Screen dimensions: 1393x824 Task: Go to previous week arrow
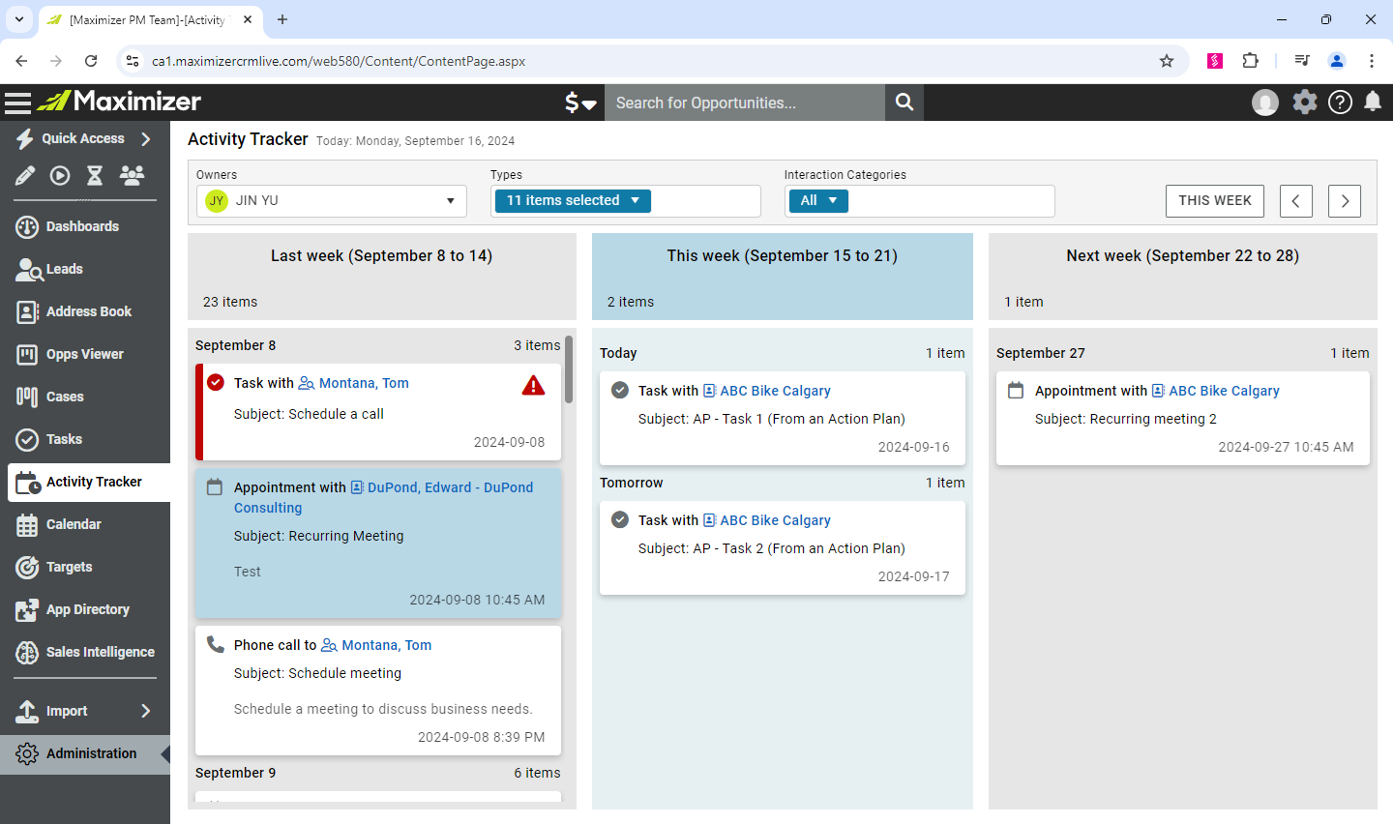1296,201
